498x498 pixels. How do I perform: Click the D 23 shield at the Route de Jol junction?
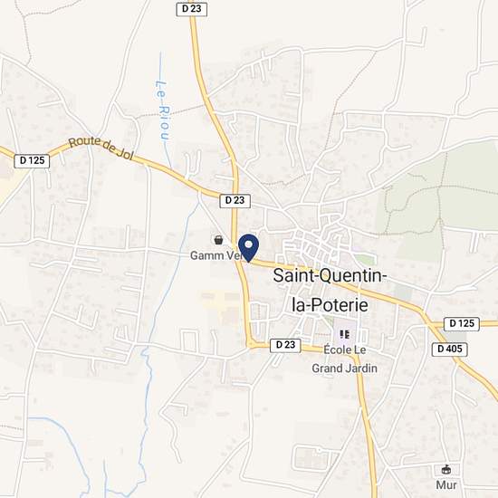[235, 201]
